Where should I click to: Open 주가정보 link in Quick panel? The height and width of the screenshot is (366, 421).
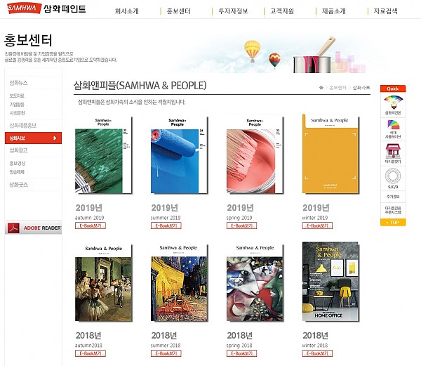393,197
